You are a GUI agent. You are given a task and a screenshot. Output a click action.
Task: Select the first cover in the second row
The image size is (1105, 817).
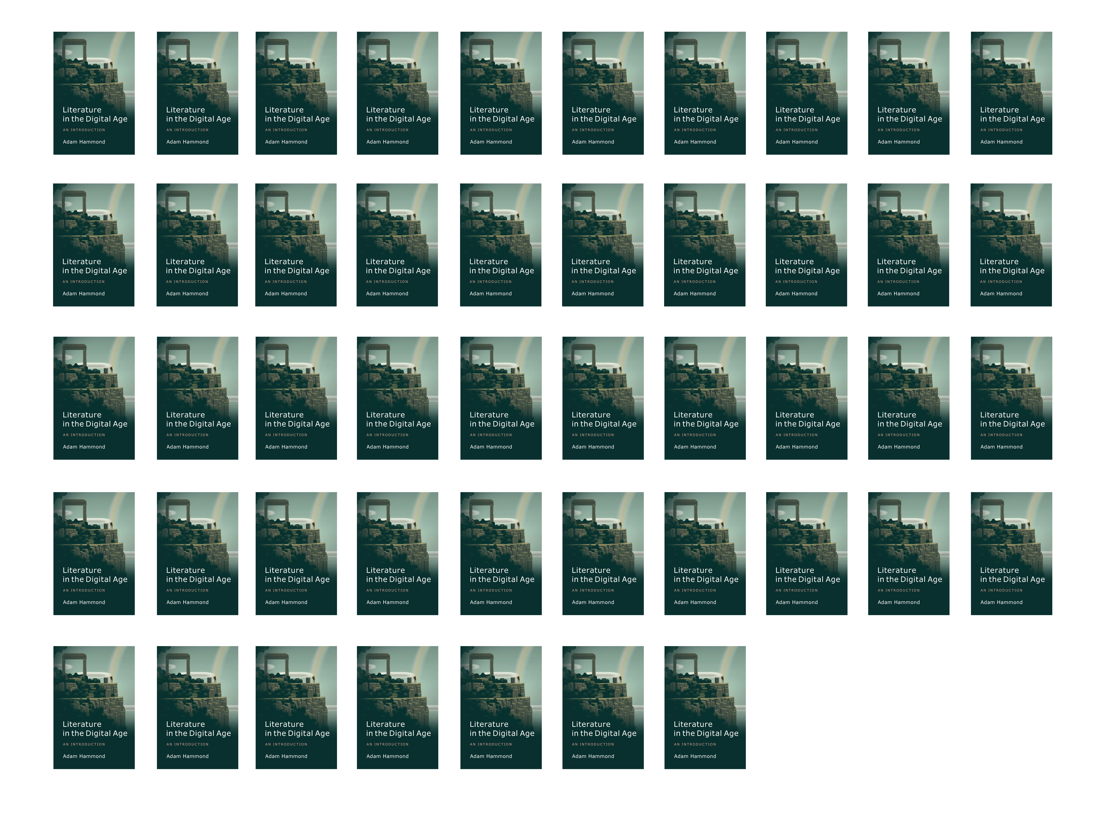94,245
